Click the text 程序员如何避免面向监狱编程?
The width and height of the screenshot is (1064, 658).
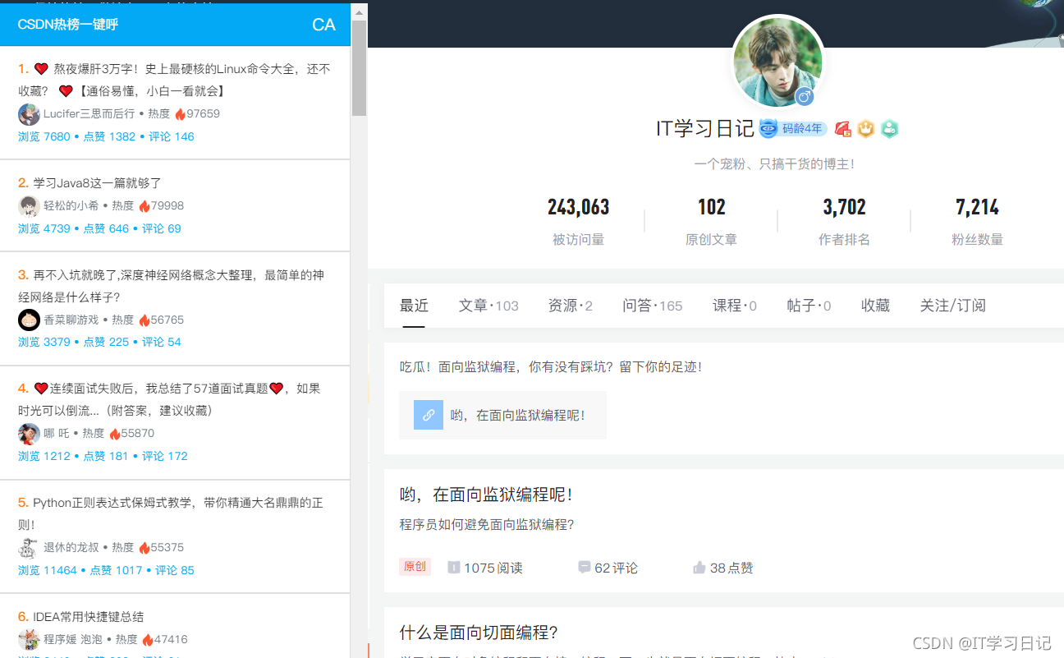[487, 524]
